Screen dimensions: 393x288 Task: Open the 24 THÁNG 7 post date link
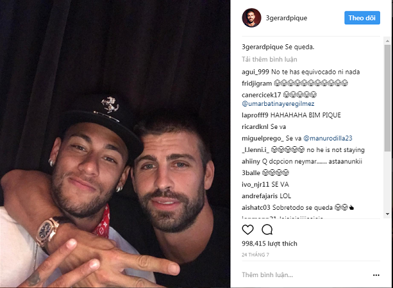click(255, 255)
